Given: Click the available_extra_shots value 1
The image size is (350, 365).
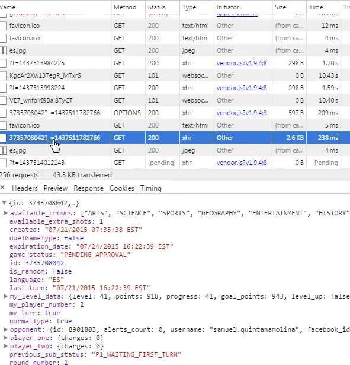Looking at the screenshot, I should coord(101,221).
